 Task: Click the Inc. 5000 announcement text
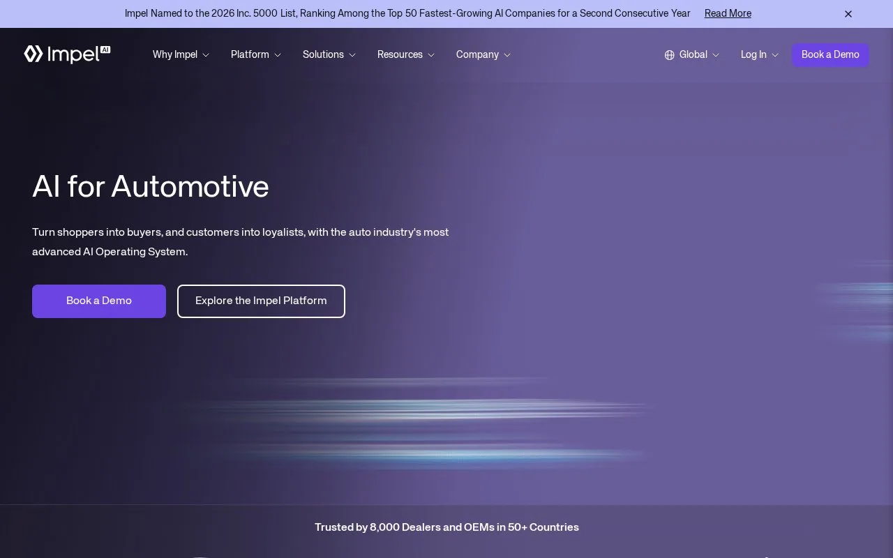coord(407,13)
